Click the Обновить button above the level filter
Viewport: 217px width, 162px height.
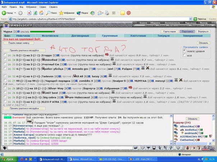click(203, 43)
